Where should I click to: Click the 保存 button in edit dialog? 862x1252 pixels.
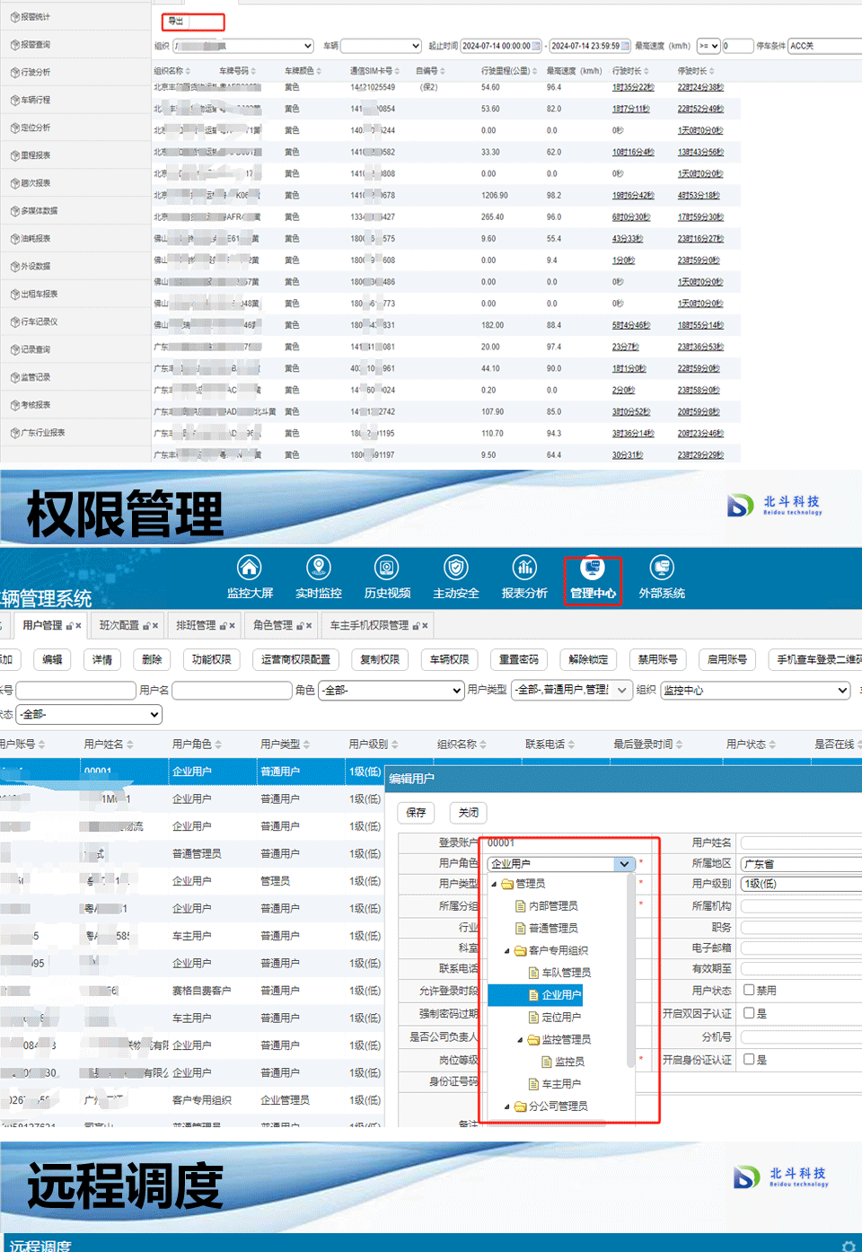(416, 813)
